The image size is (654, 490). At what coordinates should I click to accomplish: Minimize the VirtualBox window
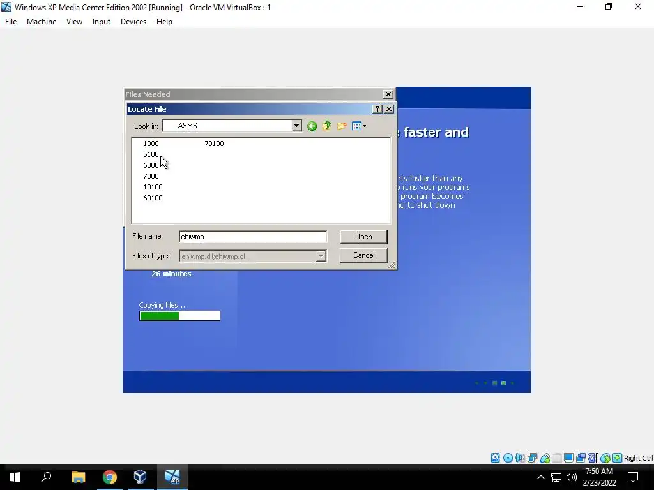click(x=580, y=6)
